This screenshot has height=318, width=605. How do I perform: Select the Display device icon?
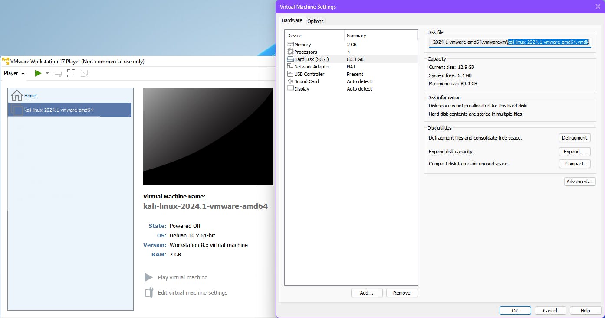[290, 89]
